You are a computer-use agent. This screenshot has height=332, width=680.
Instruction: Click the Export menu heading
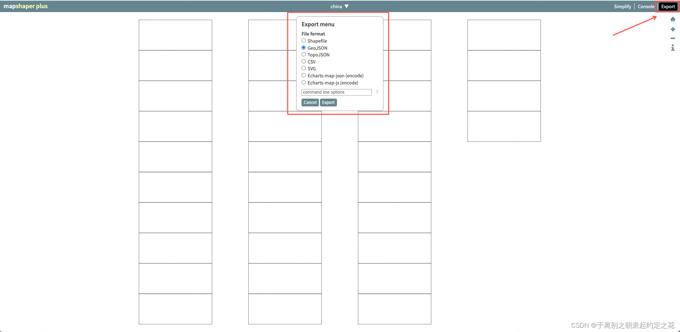click(x=318, y=24)
